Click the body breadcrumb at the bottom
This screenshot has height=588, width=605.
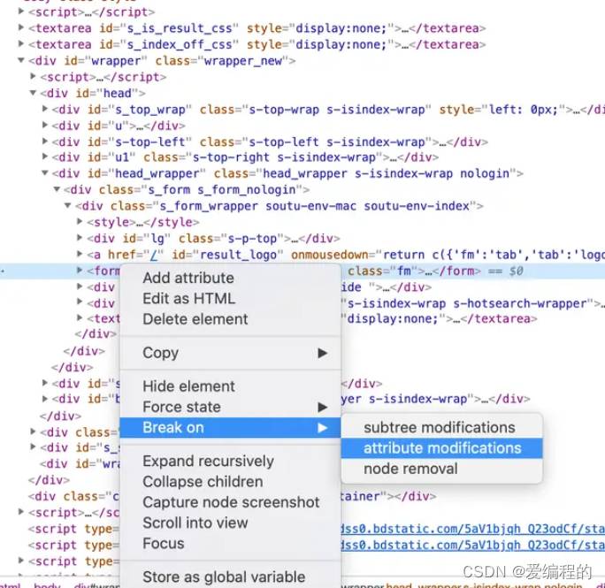(x=47, y=585)
